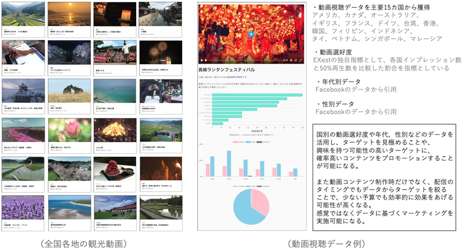The height and width of the screenshot is (251, 464).
Task: Open the green valley waterfall aerial thumbnail
Action: pyautogui.click(x=161, y=130)
